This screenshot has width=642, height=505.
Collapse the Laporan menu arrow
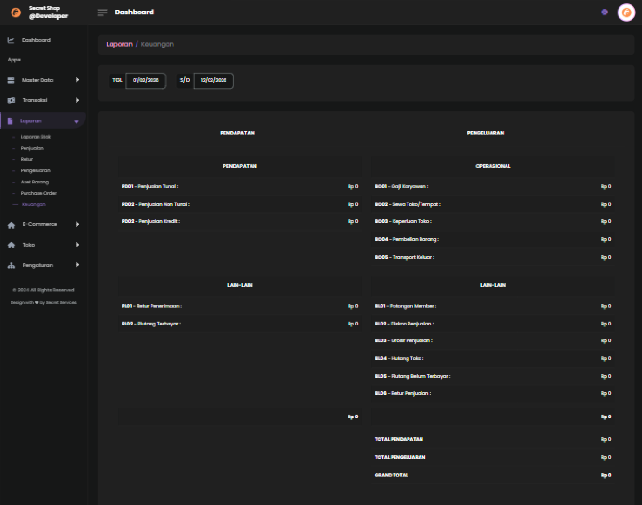click(76, 121)
